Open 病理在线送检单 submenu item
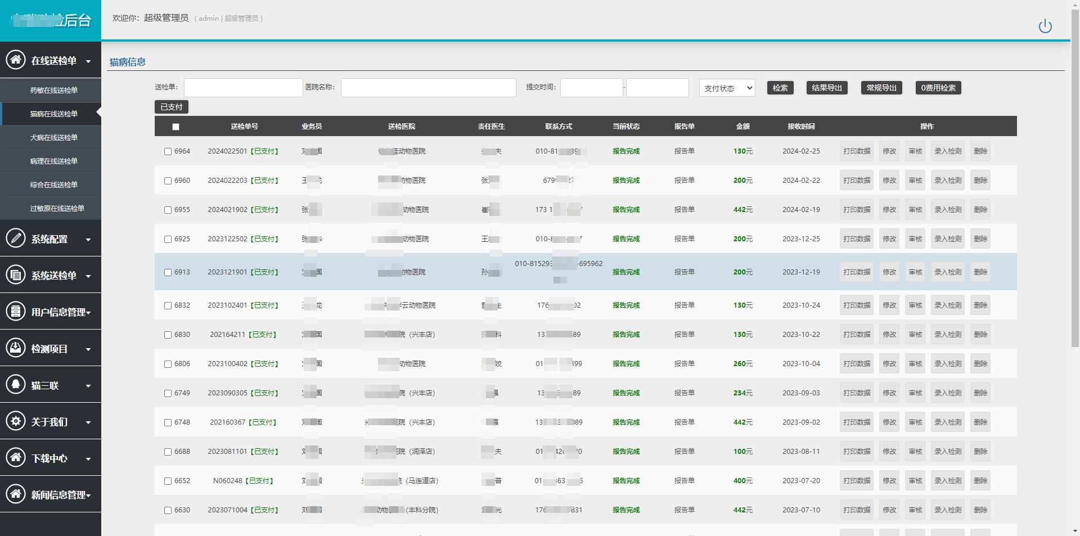Screen dimensions: 1080x536 (x=51, y=161)
